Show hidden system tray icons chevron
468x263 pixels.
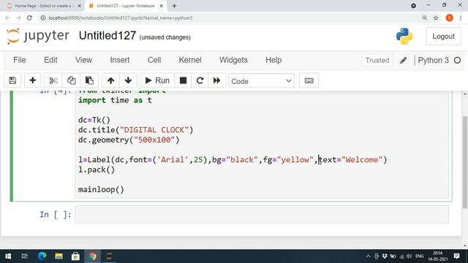pos(368,256)
